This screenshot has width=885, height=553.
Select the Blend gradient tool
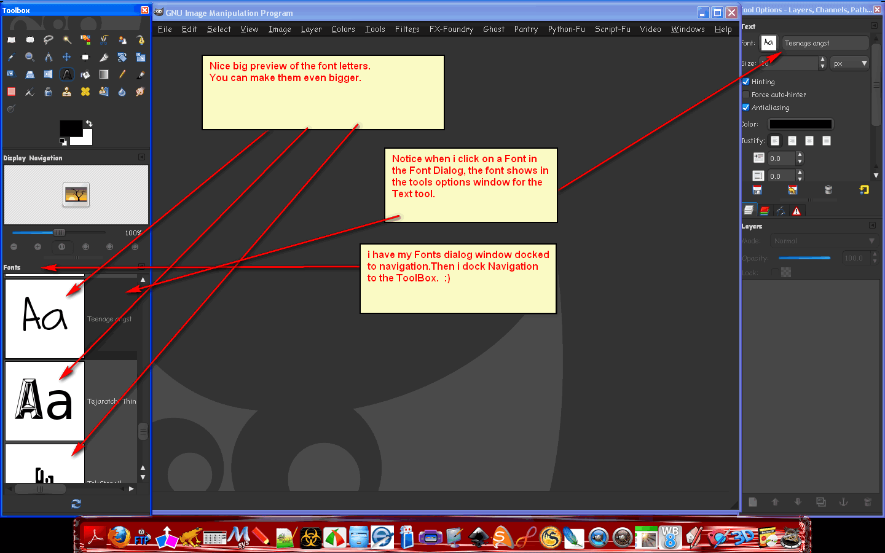pos(104,74)
